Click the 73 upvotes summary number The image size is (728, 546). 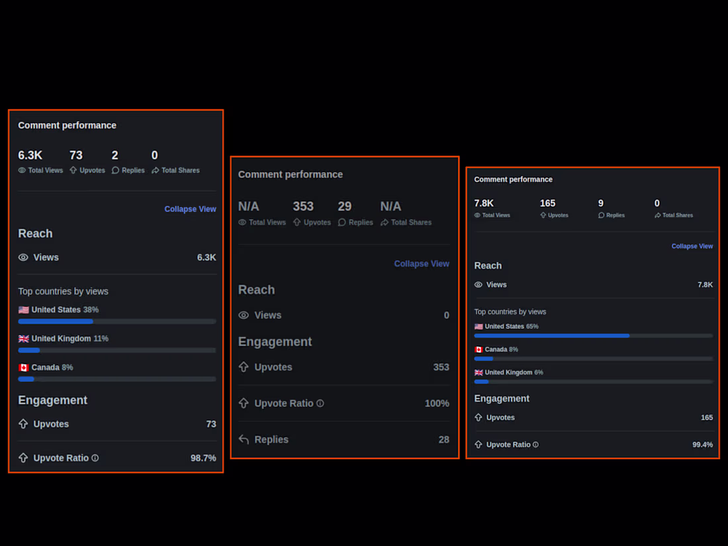[75, 155]
